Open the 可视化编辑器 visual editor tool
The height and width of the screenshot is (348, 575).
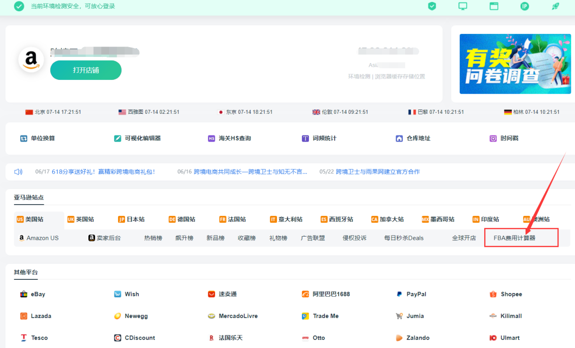coord(142,138)
